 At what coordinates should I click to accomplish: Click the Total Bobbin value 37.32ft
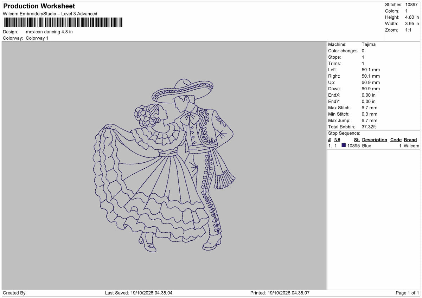(369, 127)
